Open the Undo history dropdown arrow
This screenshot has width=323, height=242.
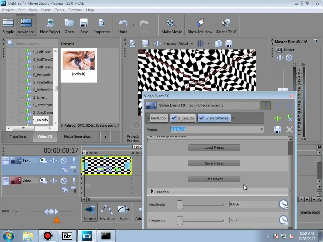(x=133, y=25)
